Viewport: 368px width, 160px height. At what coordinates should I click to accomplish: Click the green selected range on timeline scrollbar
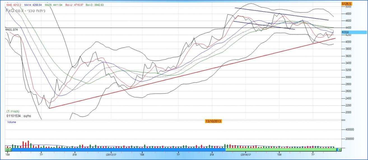(x=280, y=150)
